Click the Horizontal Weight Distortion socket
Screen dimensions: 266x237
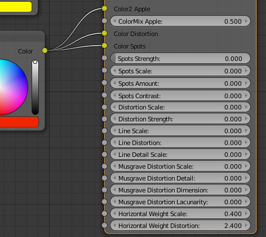(x=105, y=225)
